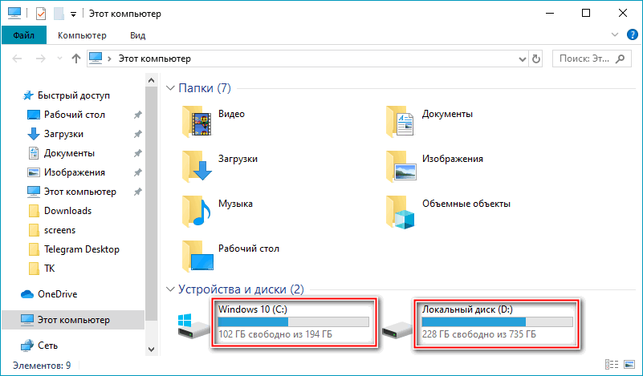Click the pin icon next to Загрузки

click(138, 134)
